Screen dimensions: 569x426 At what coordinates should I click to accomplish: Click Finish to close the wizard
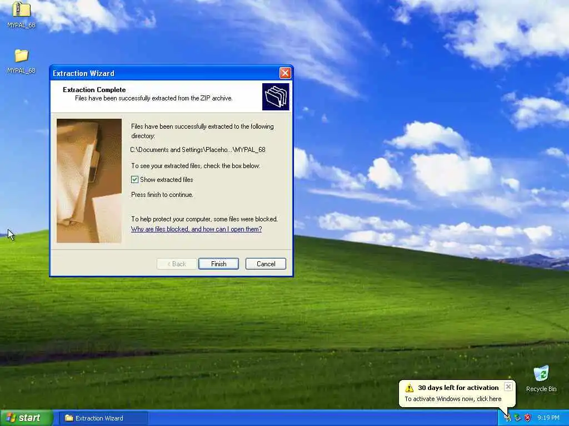[x=218, y=263]
